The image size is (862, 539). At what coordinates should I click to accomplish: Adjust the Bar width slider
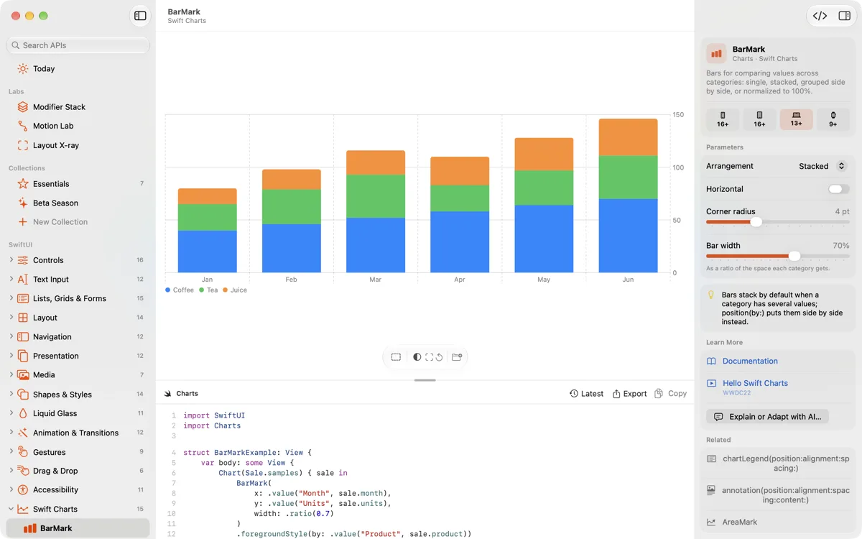(x=794, y=256)
